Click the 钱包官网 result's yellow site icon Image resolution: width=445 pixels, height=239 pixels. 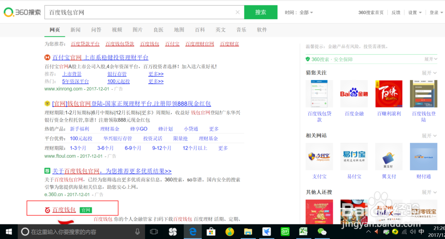(x=48, y=104)
